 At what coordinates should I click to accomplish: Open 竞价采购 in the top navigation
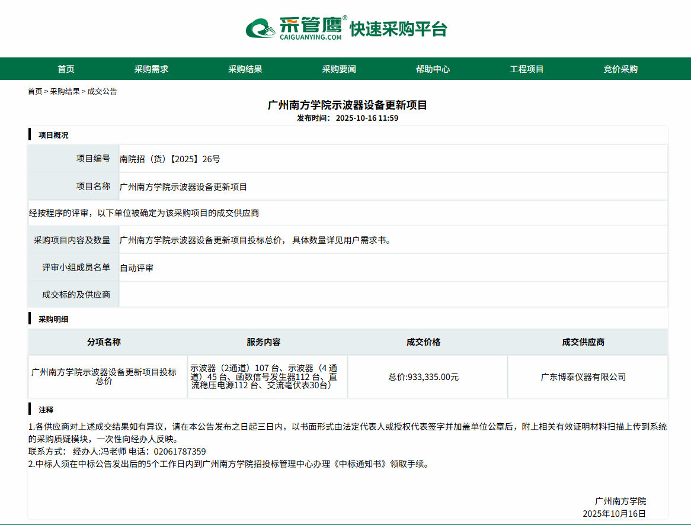(x=620, y=69)
